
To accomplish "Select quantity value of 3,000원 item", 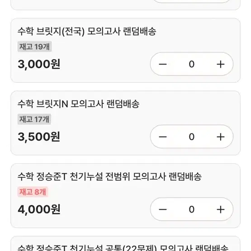I will (x=192, y=64).
